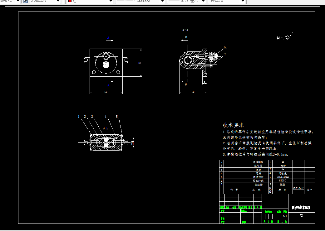Select the 代号 column header

pyautogui.click(x=234, y=190)
